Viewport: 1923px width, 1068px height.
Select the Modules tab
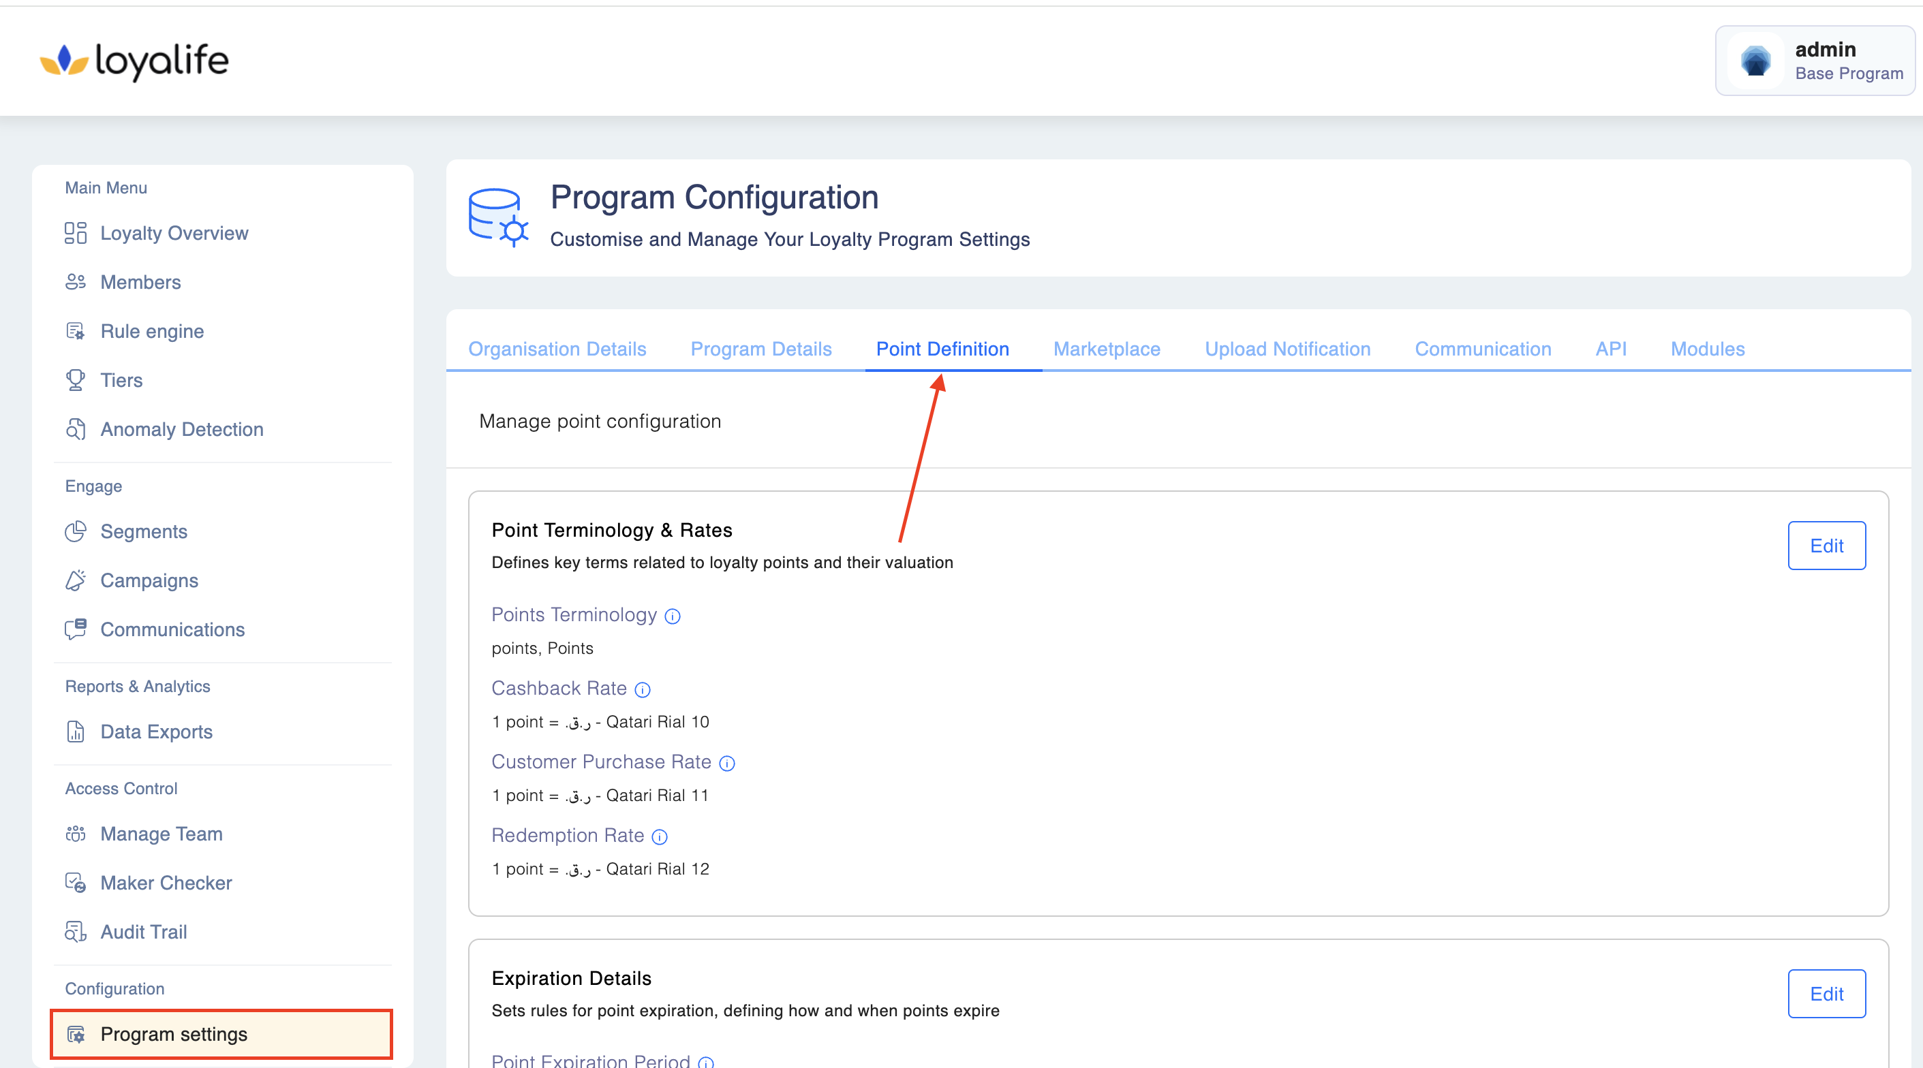[x=1706, y=349]
